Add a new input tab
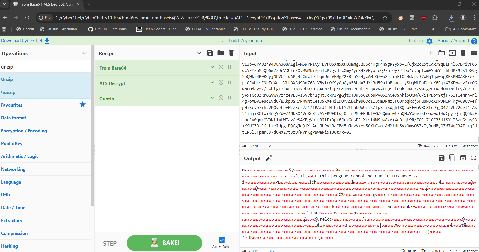The height and width of the screenshot is (252, 479). (x=431, y=53)
